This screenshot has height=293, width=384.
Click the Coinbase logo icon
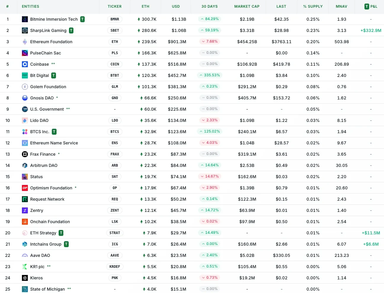(x=25, y=64)
